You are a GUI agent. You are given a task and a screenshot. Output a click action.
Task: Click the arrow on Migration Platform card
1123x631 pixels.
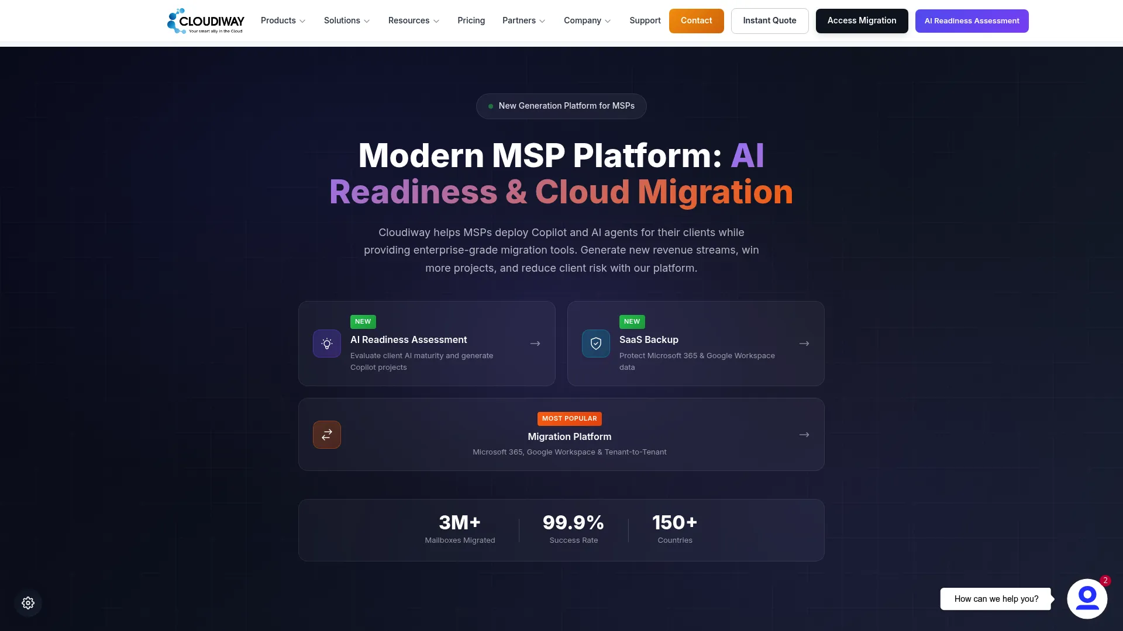pyautogui.click(x=804, y=435)
